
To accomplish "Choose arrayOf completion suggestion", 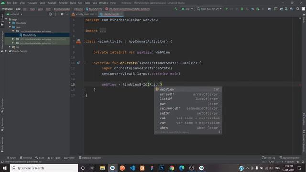I will 188,94.
